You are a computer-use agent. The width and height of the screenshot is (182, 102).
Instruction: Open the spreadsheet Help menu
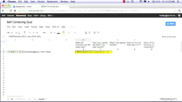(x=63, y=27)
